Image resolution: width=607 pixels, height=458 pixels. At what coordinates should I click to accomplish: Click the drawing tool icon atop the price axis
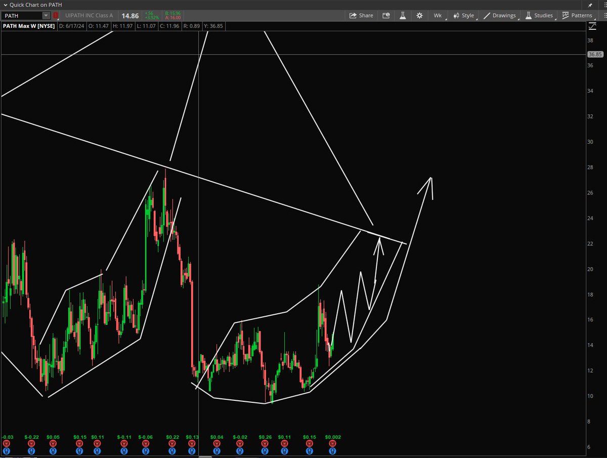592,26
